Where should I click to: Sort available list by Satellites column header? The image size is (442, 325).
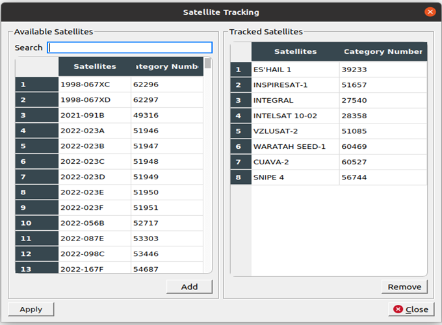pyautogui.click(x=95, y=66)
